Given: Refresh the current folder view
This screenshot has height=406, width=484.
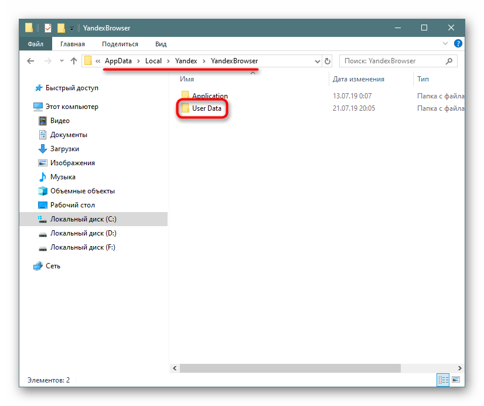Looking at the screenshot, I should tap(327, 61).
